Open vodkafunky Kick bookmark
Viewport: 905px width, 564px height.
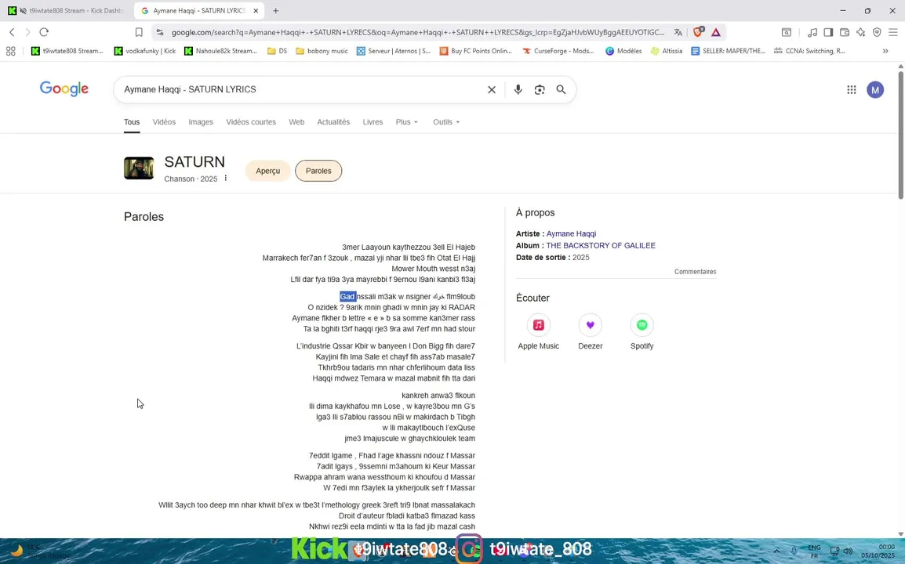145,51
